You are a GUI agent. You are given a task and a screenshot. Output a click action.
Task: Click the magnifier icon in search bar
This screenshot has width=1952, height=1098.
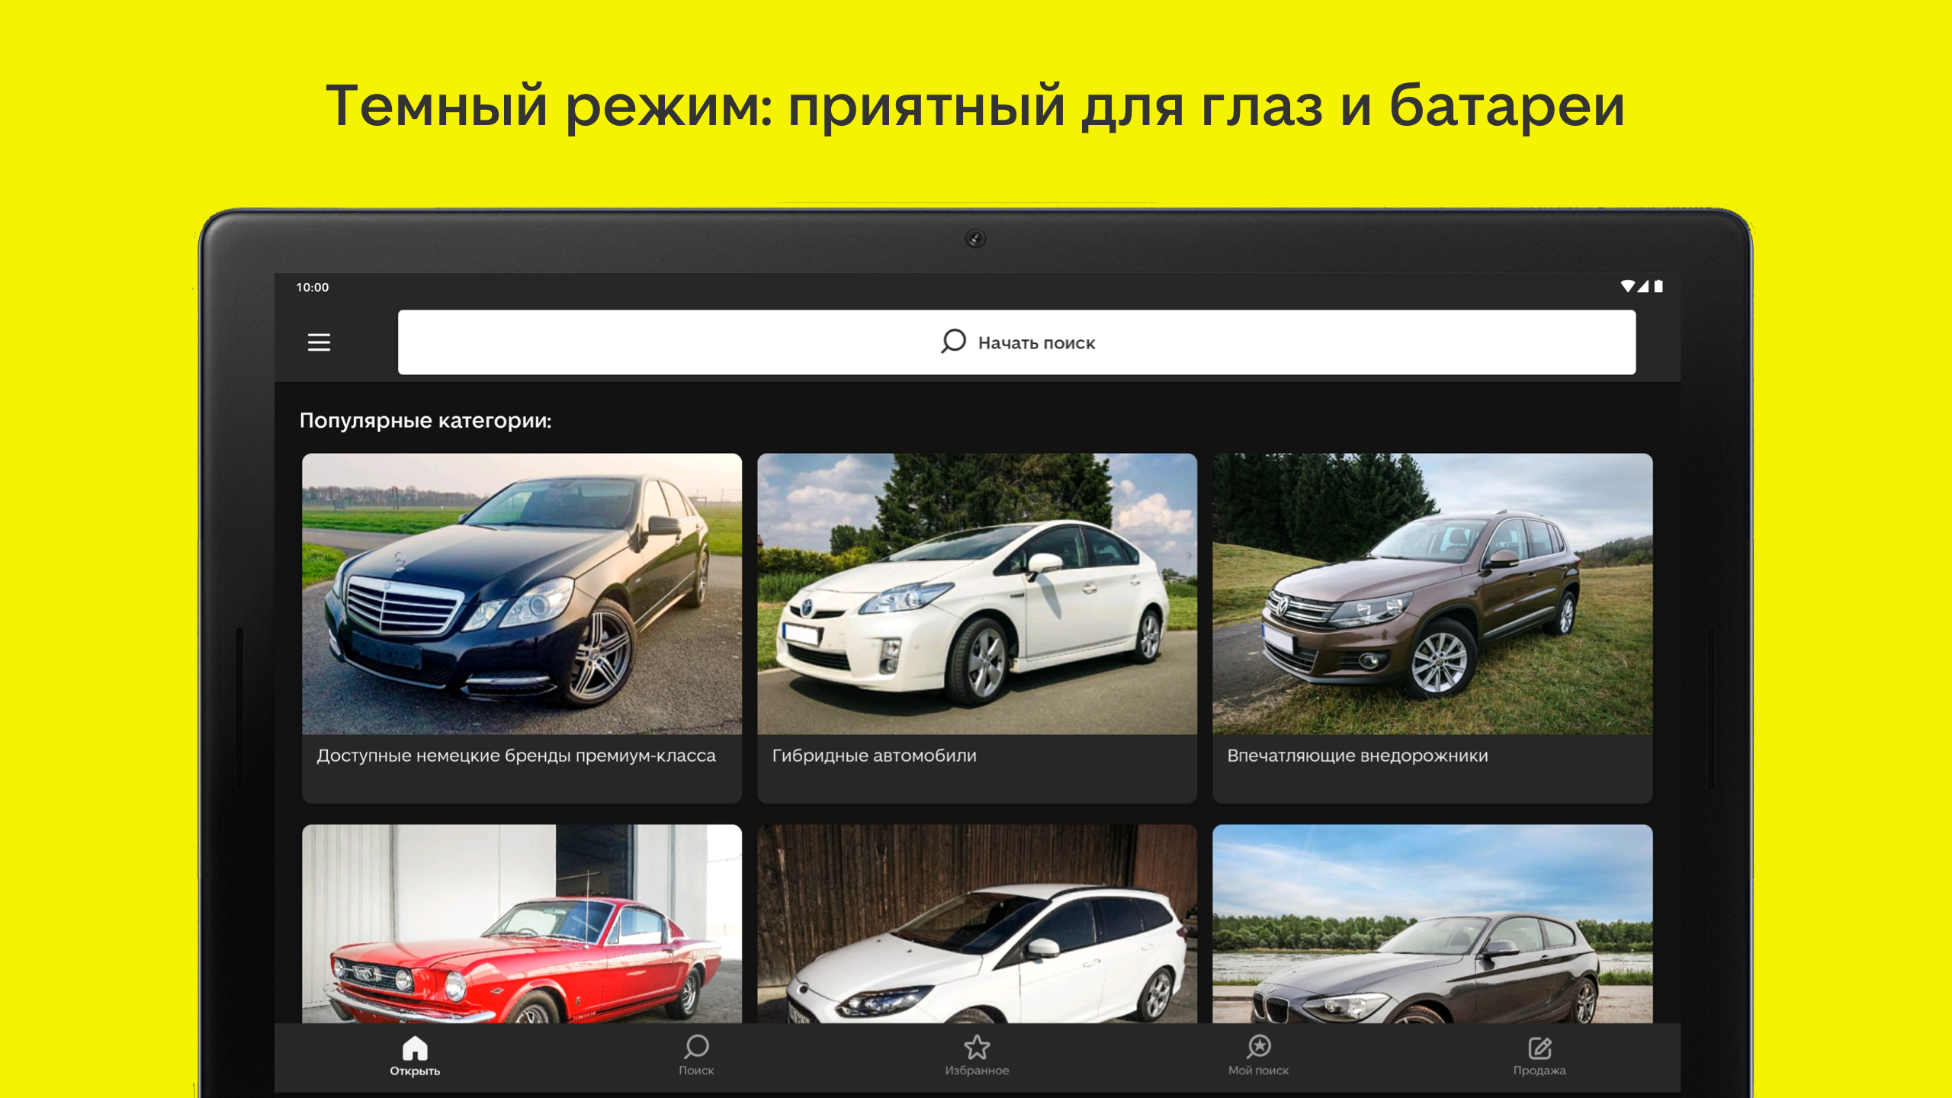(x=953, y=342)
